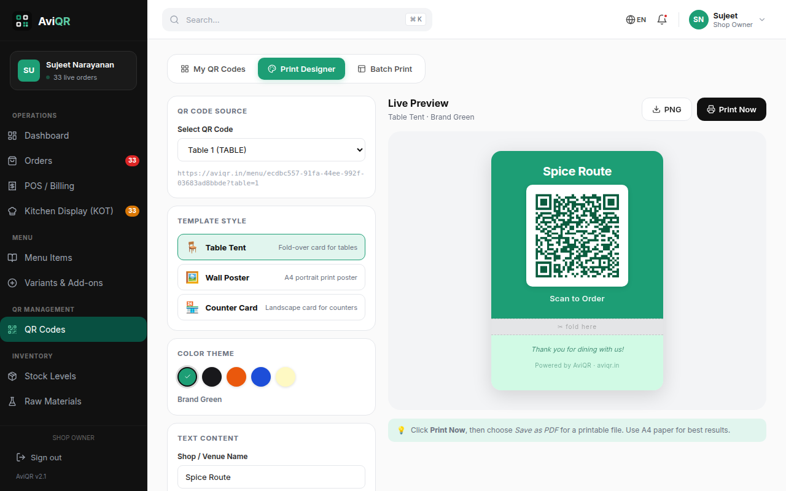This screenshot has width=786, height=491.
Task: Click the SN user avatar
Action: [x=699, y=20]
